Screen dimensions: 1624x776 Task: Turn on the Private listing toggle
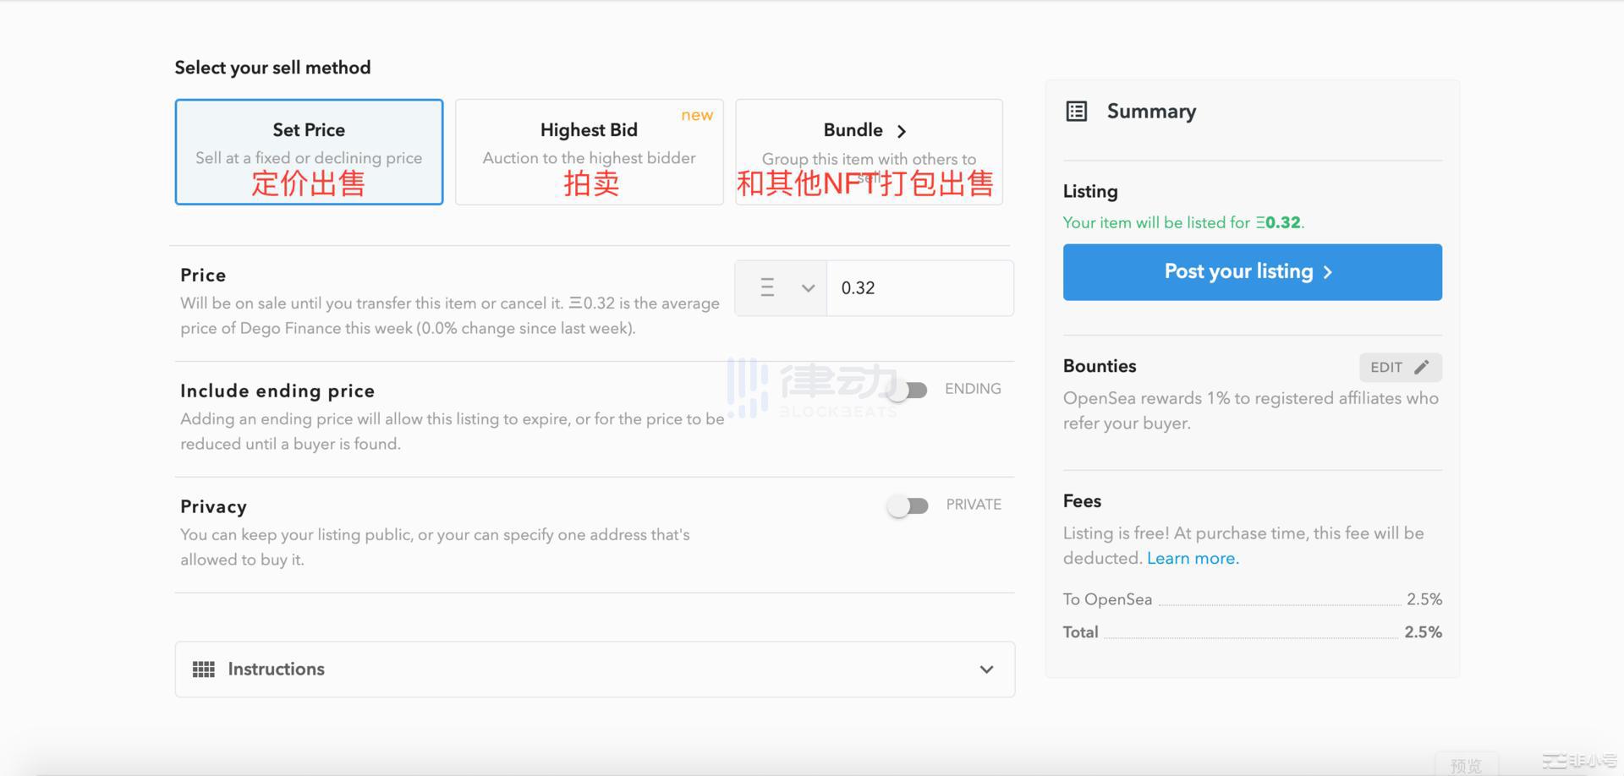click(908, 505)
